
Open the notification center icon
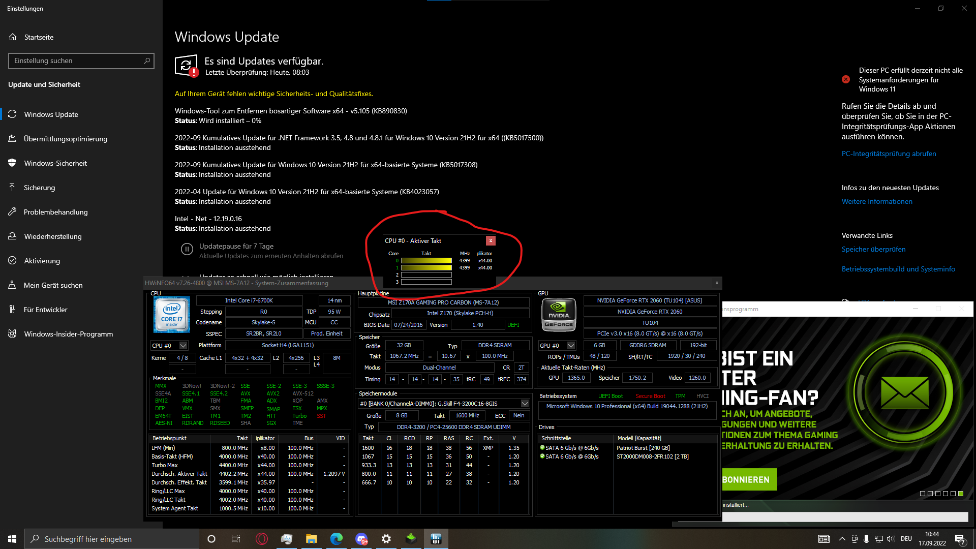[960, 539]
